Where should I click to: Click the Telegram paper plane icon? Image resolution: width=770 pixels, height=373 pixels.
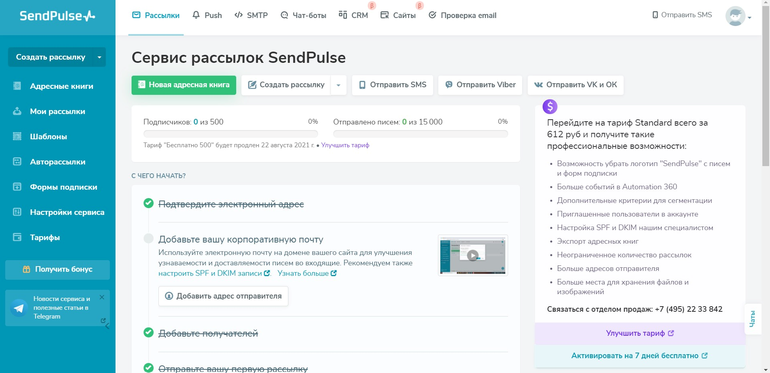click(19, 308)
